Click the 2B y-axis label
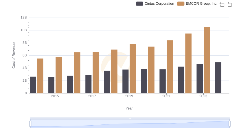 point(25,81)
